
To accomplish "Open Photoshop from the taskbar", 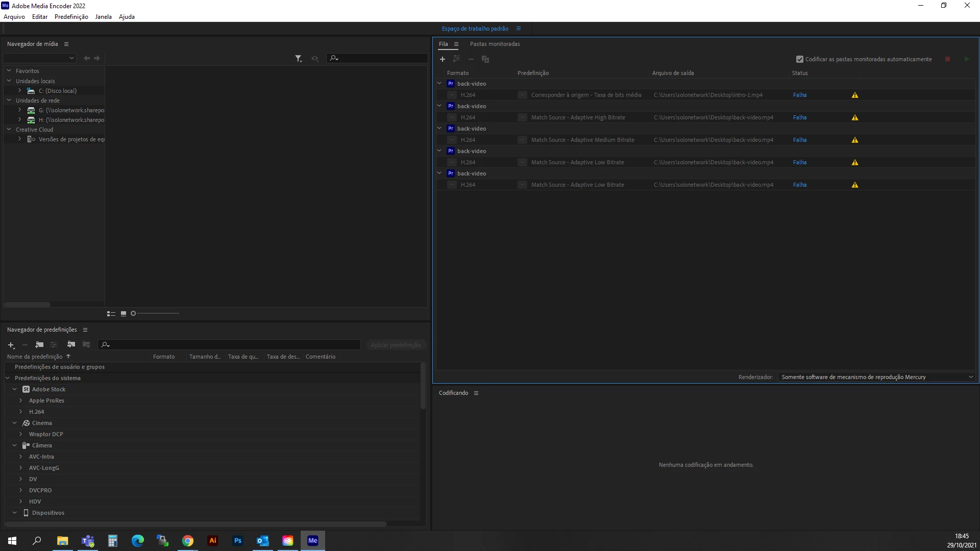I will tap(238, 540).
